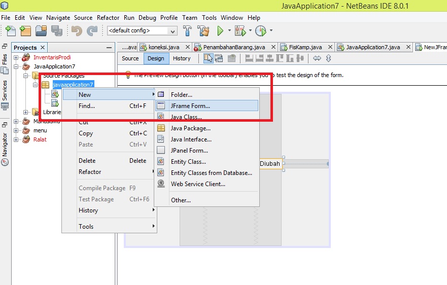Open the File menu
The width and height of the screenshot is (447, 285).
click(6, 18)
